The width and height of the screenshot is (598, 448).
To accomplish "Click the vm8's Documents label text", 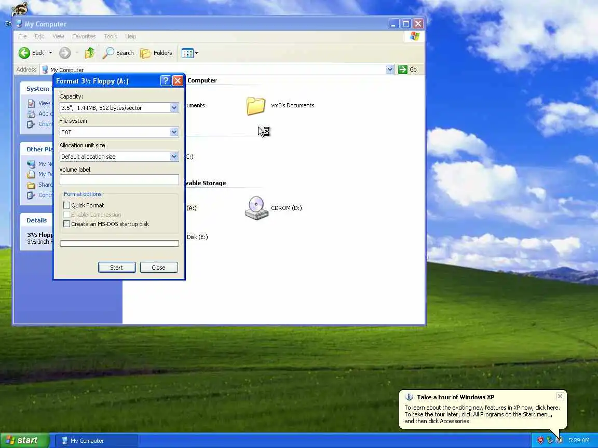I will coord(293,106).
